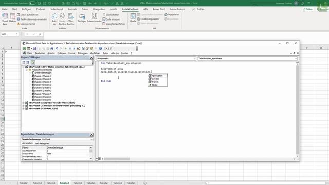Click Dialogfeld ausführen button
This screenshot has height=185, width=329.
pyautogui.click(x=114, y=24)
